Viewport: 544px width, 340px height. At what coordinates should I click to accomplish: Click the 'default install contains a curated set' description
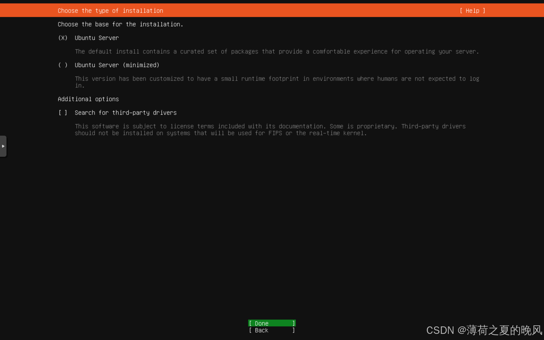pos(277,51)
